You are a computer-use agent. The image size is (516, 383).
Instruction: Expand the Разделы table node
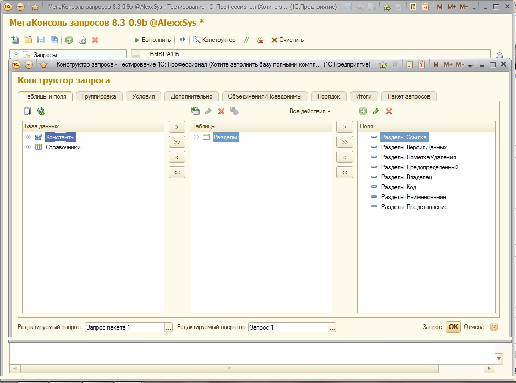click(196, 137)
